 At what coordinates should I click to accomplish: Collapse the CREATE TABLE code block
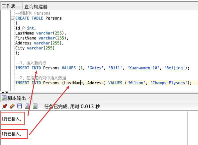tap(12, 18)
